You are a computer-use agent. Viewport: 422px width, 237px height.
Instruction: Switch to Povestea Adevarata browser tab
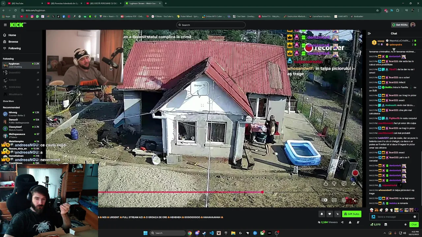tap(64, 3)
